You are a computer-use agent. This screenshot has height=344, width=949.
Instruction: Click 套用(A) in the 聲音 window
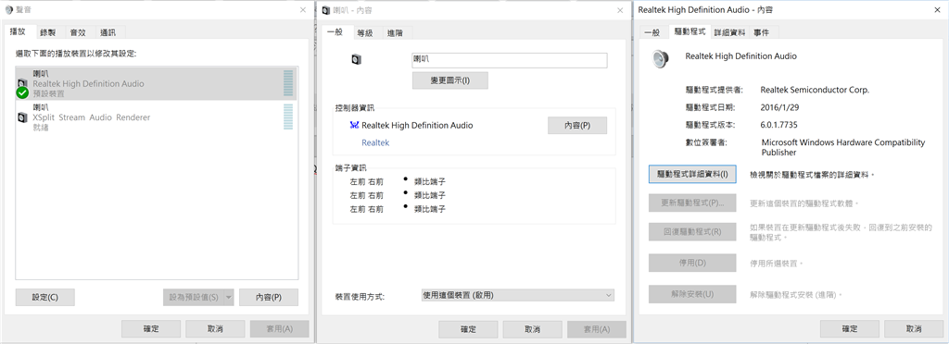[x=280, y=329]
